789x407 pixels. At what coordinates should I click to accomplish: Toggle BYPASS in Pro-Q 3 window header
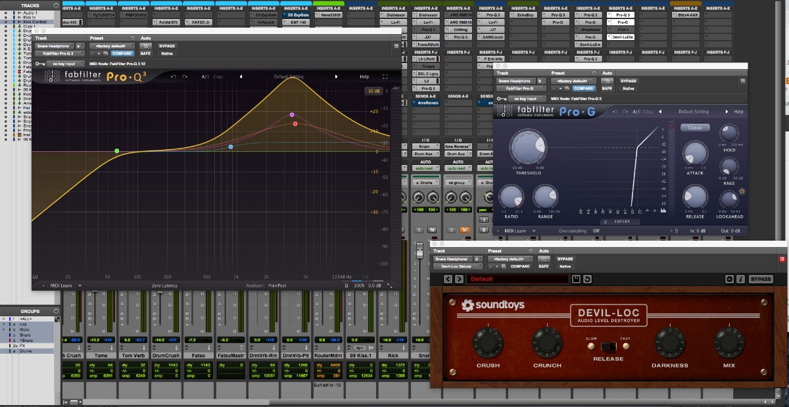click(x=166, y=46)
